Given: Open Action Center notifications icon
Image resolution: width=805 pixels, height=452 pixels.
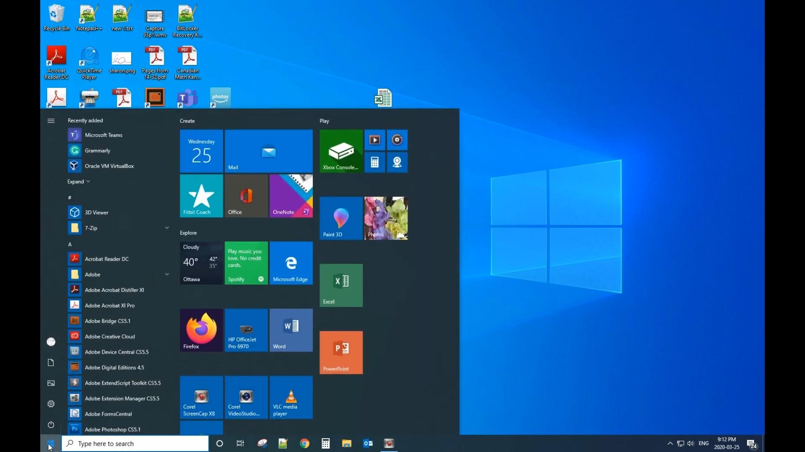Looking at the screenshot, I should [752, 444].
